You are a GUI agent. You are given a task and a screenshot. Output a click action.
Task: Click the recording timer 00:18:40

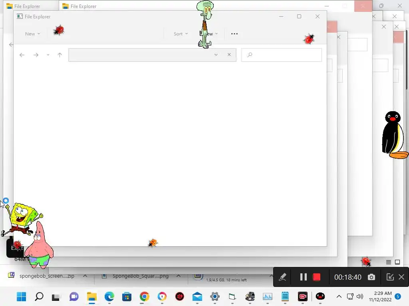point(348,277)
